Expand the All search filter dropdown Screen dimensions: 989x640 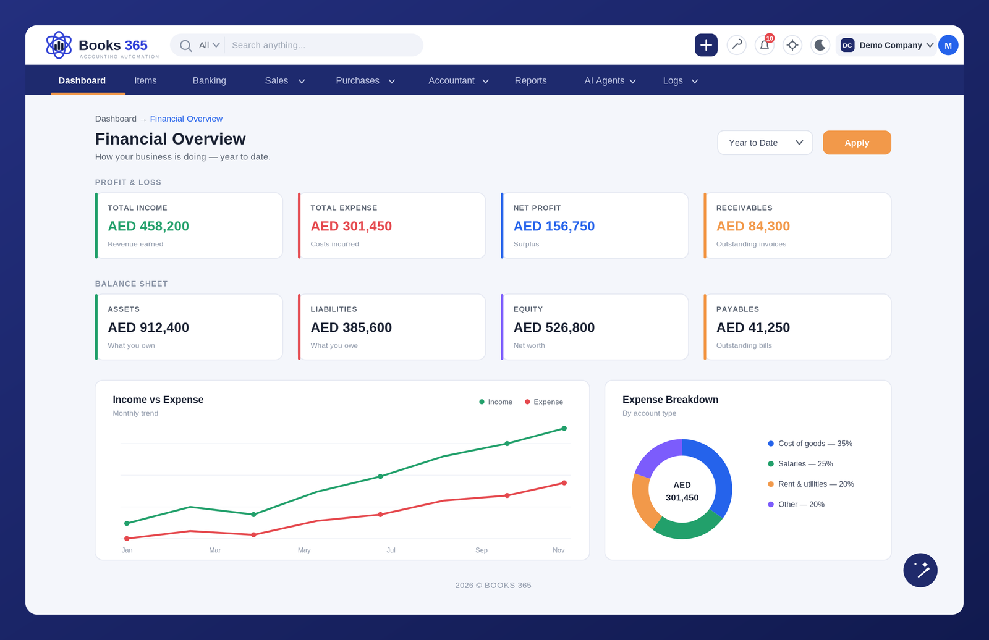click(x=209, y=45)
